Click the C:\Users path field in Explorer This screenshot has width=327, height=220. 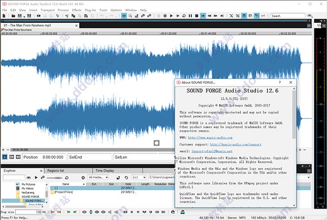click(162, 178)
